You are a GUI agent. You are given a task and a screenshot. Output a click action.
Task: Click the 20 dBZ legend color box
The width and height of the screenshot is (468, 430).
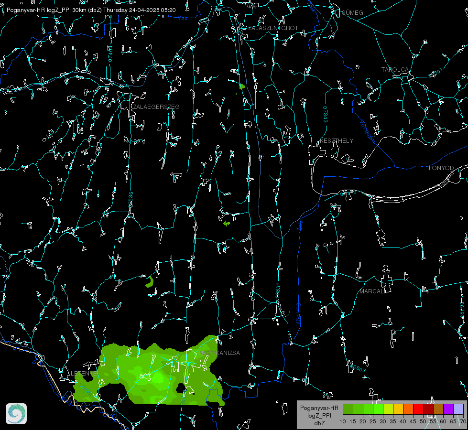pyautogui.click(x=368, y=409)
